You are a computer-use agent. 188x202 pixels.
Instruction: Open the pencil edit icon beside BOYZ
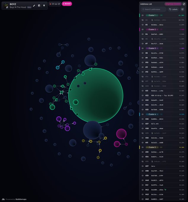(x=34, y=6)
